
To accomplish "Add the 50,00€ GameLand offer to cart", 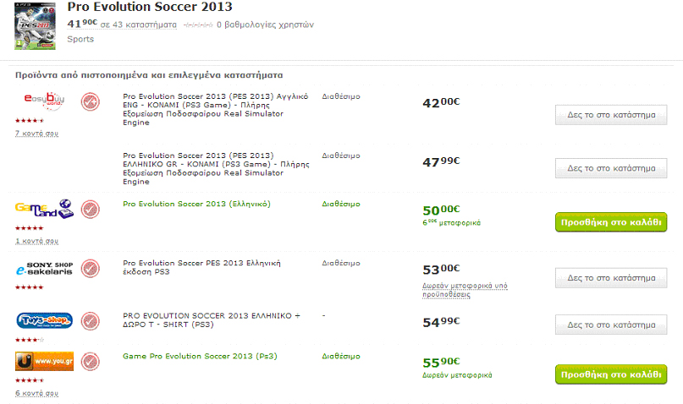I will tap(610, 222).
